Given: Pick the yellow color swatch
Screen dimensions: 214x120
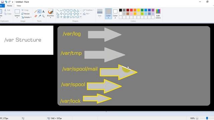Looking at the screenshot, I should pyautogui.click(x=138, y=10).
